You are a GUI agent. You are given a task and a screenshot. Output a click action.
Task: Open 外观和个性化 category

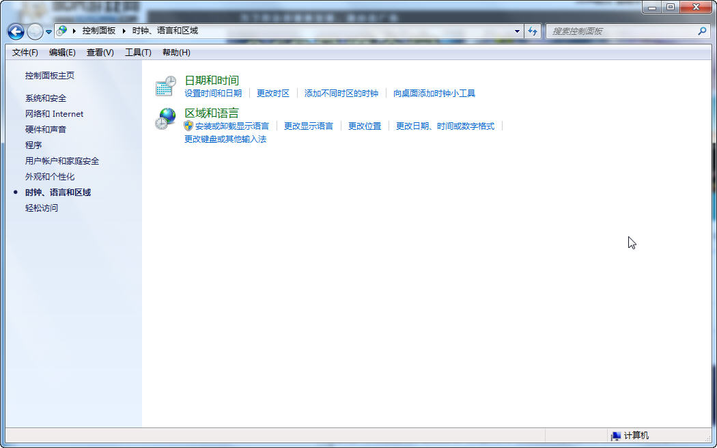(x=49, y=176)
